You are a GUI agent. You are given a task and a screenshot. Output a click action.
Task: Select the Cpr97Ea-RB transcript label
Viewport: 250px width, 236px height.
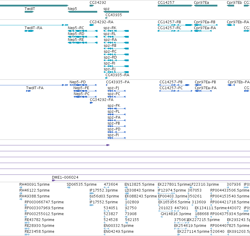coord(204,22)
